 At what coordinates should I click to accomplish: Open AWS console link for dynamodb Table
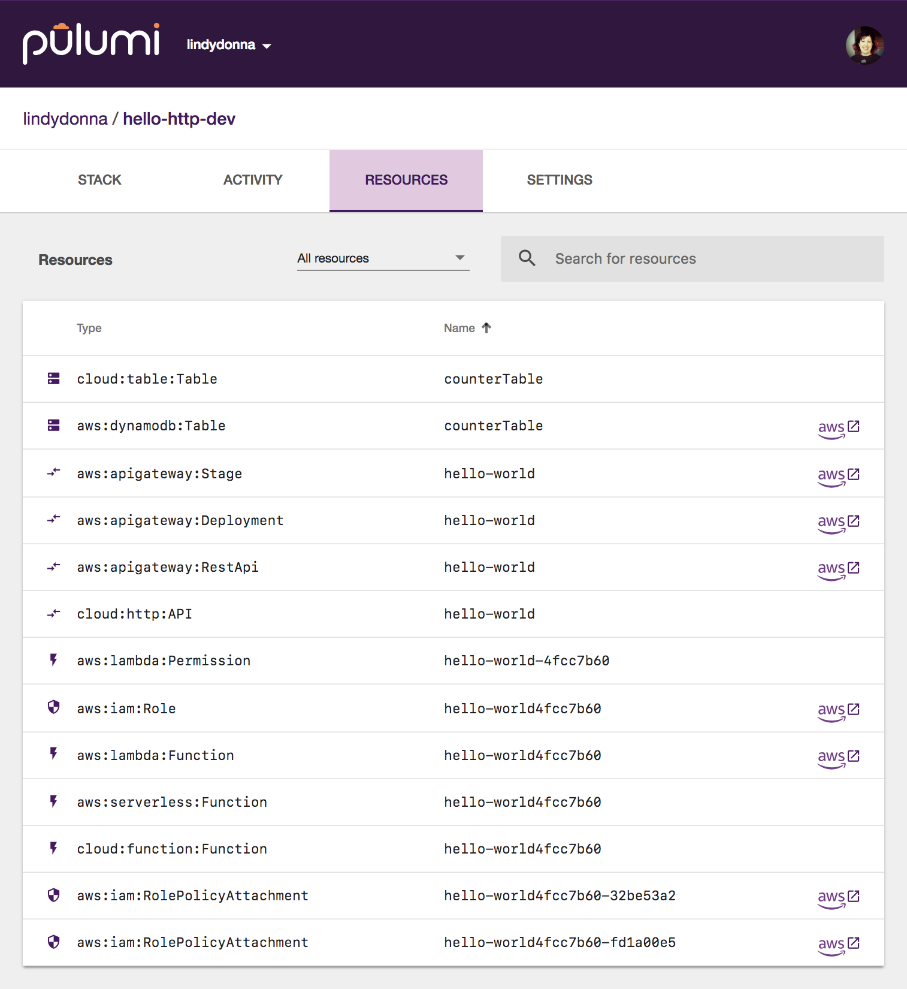(838, 427)
